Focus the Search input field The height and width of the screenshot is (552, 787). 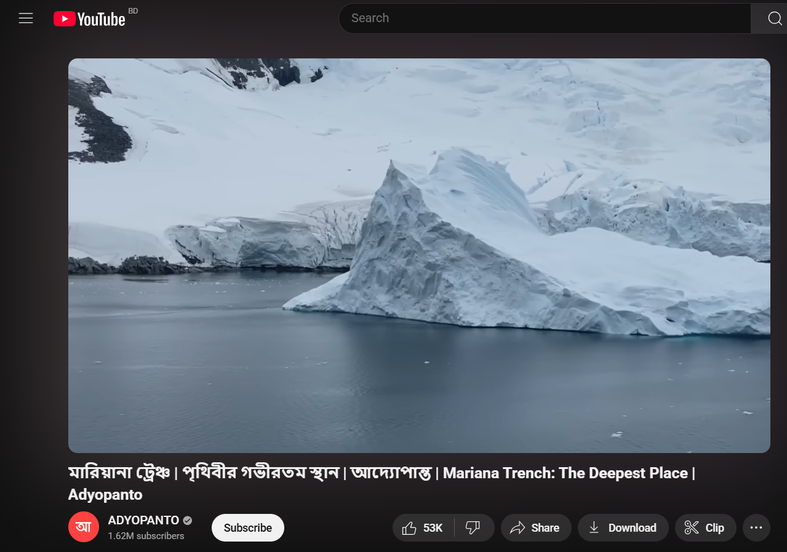tap(545, 18)
